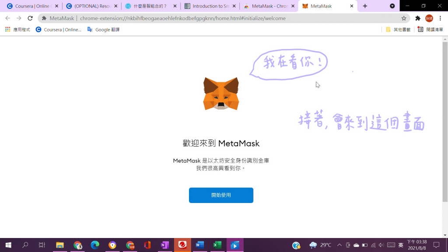This screenshot has height=252, width=448.
Task: Click the scrollbar down arrow
Action: coord(445,235)
